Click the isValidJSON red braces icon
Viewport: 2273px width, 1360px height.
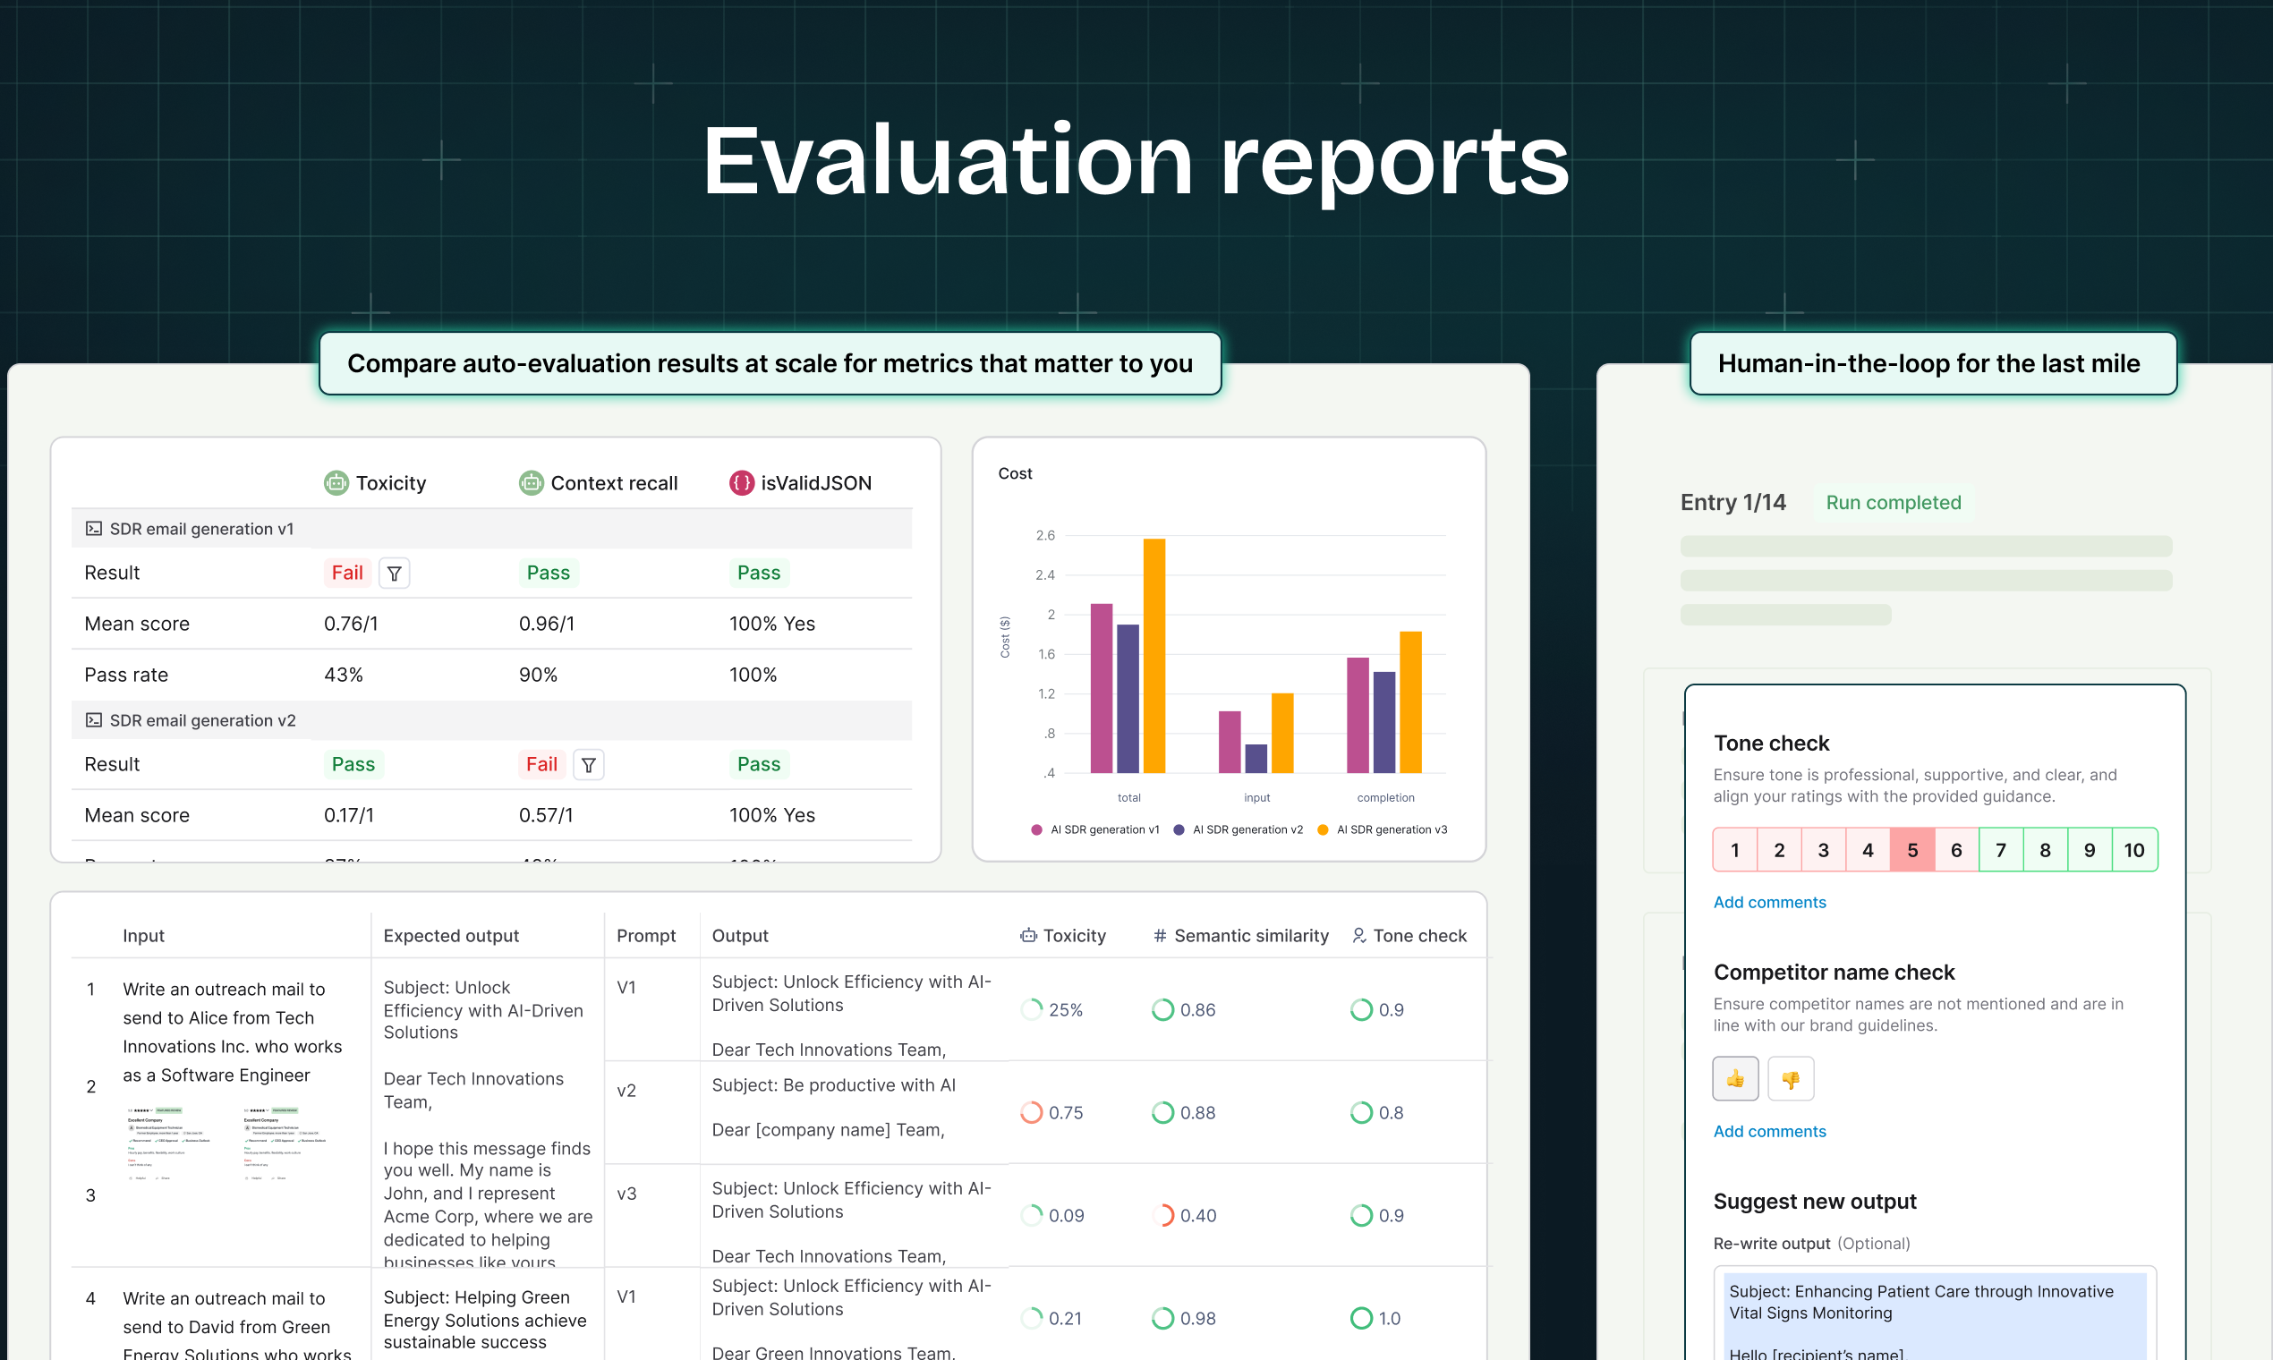click(x=741, y=483)
